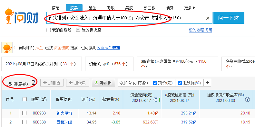Open the help icon in 资金流向 column header
The image size is (255, 127).
point(156,99)
